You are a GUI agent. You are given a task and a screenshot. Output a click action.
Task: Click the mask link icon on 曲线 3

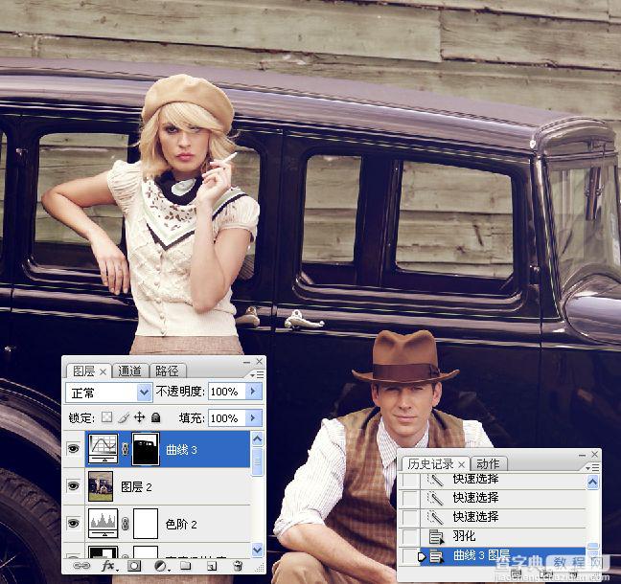tap(126, 449)
